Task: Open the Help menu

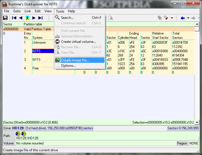Action: click(x=71, y=11)
